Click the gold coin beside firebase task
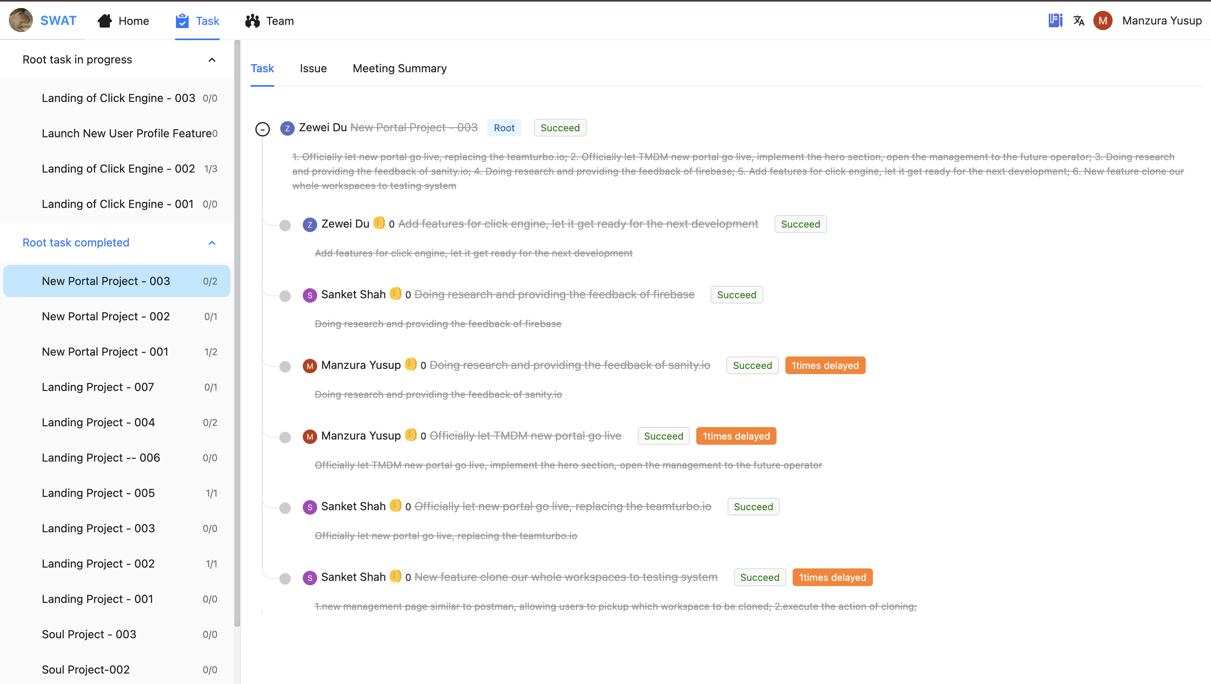1211x684 pixels. tap(396, 294)
